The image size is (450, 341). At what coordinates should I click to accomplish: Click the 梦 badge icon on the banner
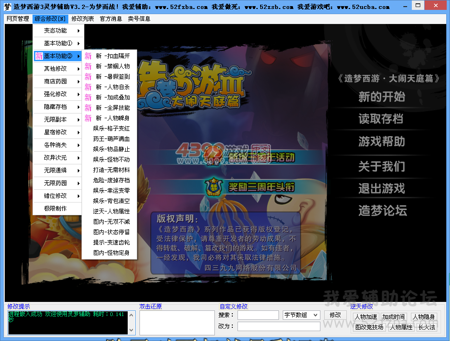(x=214, y=187)
